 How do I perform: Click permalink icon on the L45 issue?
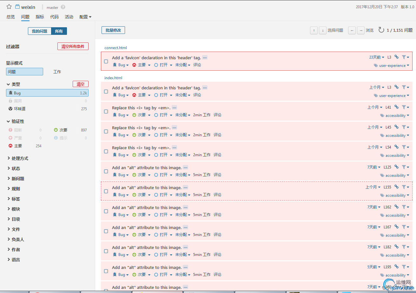(x=396, y=127)
